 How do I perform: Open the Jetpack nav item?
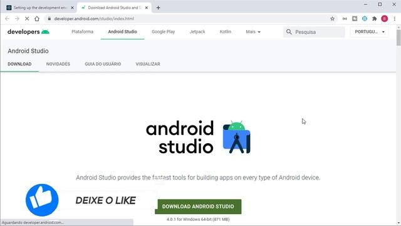click(197, 32)
